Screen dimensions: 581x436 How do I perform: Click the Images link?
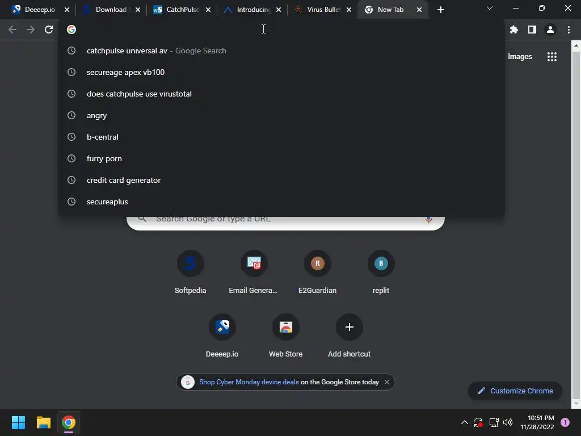pos(520,57)
